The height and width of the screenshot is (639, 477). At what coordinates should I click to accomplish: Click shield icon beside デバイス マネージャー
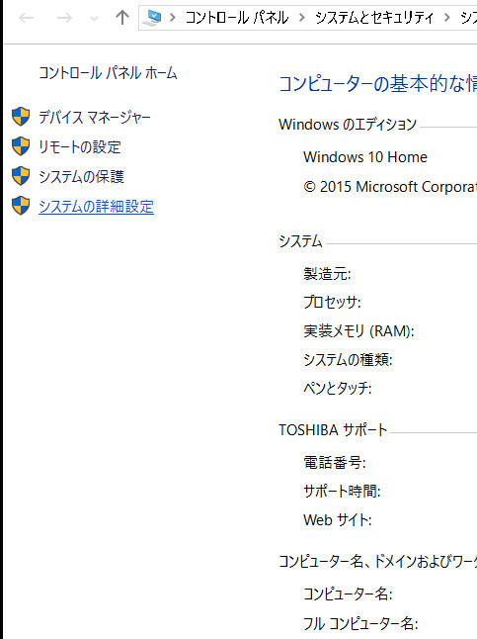tap(21, 117)
